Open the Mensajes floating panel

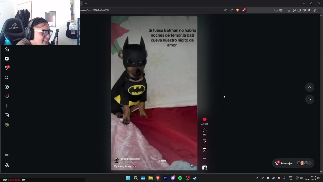[x=293, y=163]
